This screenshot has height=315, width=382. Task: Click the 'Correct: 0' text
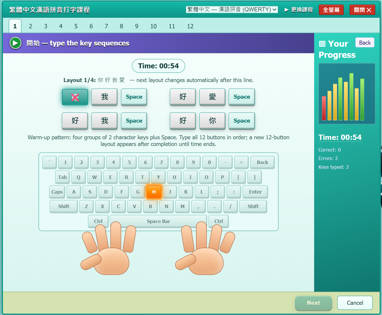tap(329, 150)
